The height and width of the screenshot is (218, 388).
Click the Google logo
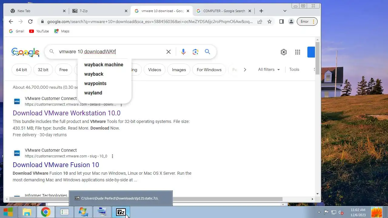point(25,52)
